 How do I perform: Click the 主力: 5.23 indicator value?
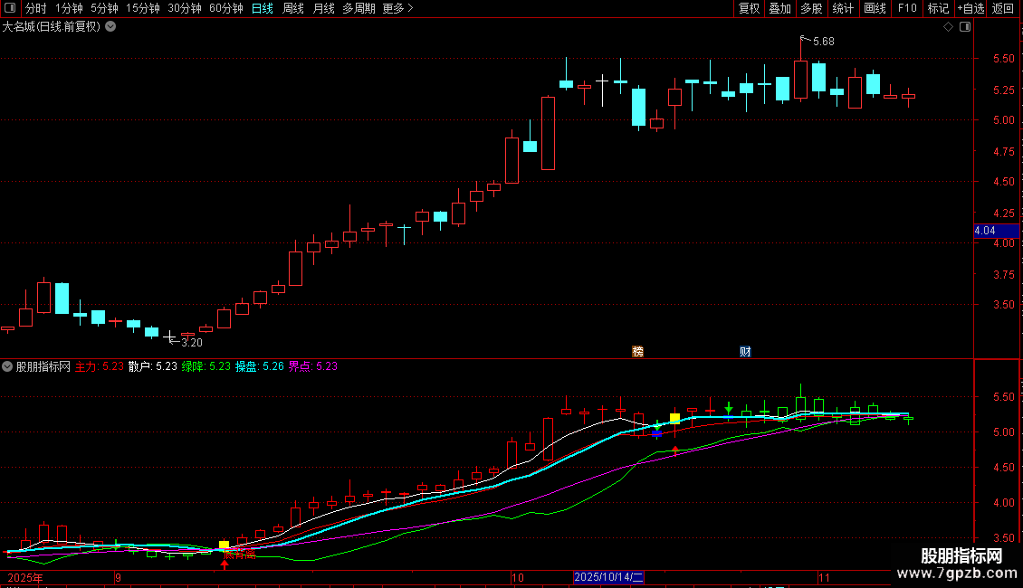click(100, 366)
